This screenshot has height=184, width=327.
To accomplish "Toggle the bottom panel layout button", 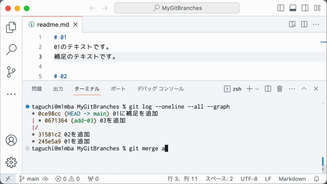I will pos(293,8).
